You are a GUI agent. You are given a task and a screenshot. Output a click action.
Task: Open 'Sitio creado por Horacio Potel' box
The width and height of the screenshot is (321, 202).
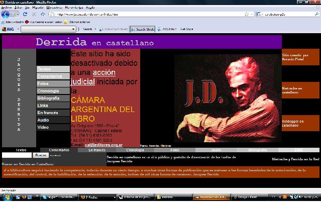pos(300,57)
